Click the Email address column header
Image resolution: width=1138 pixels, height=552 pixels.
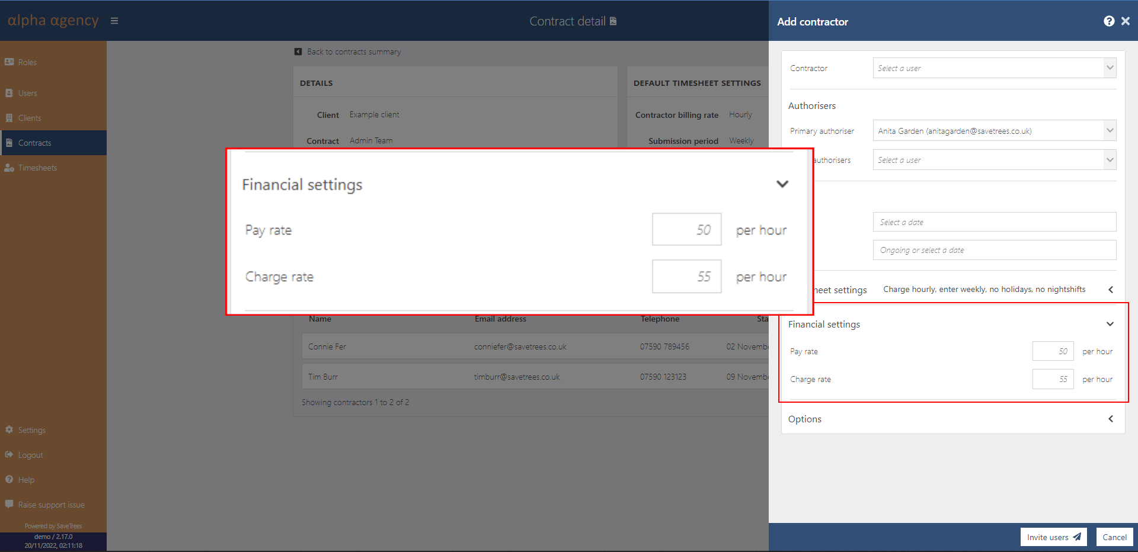click(500, 319)
